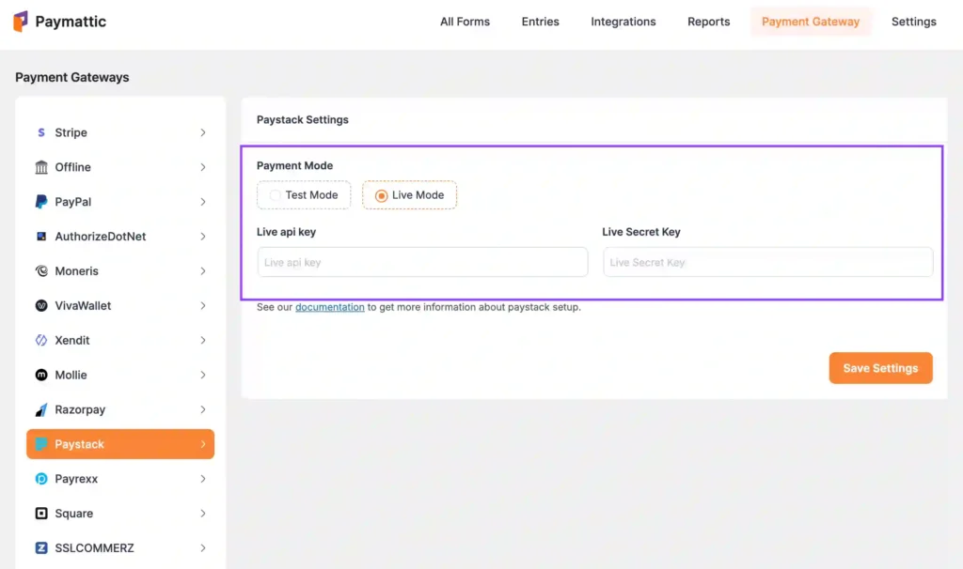
Task: Expand the Square row chevron
Action: coord(203,514)
